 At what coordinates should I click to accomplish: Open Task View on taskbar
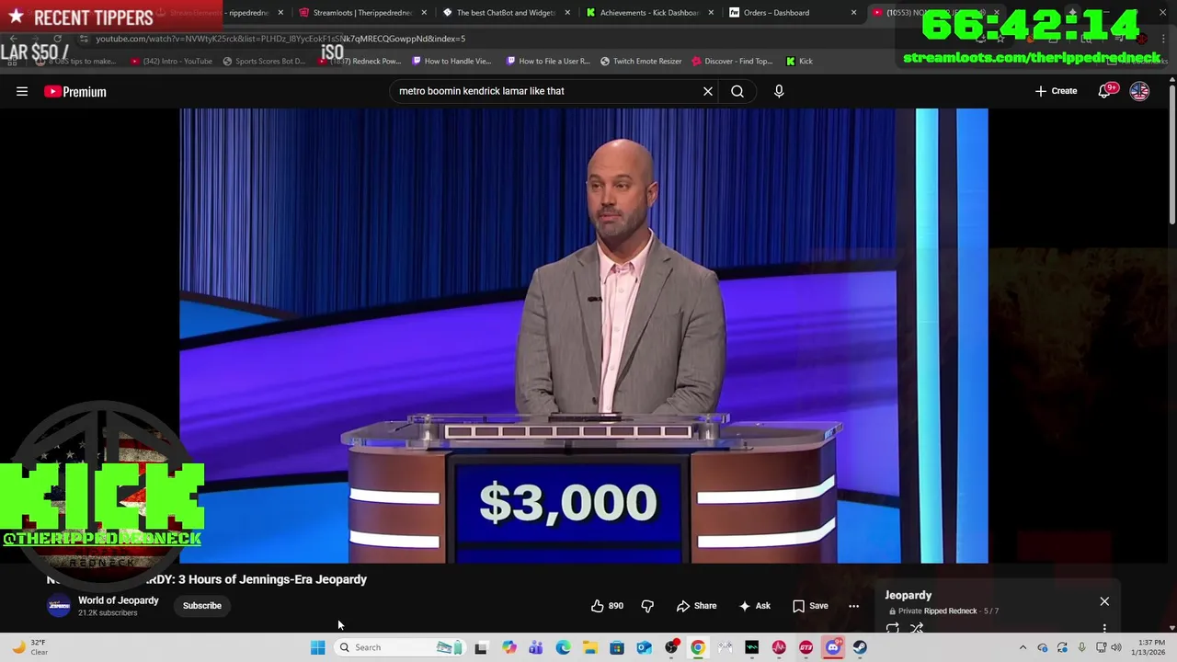[481, 647]
